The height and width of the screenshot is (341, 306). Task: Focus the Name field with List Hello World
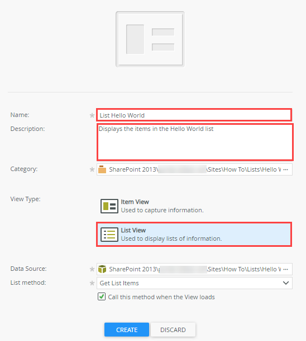[x=194, y=115]
